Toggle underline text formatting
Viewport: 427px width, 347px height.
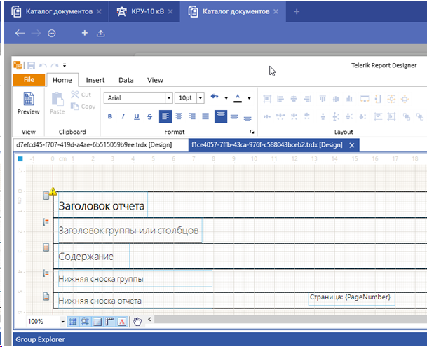[x=137, y=116]
